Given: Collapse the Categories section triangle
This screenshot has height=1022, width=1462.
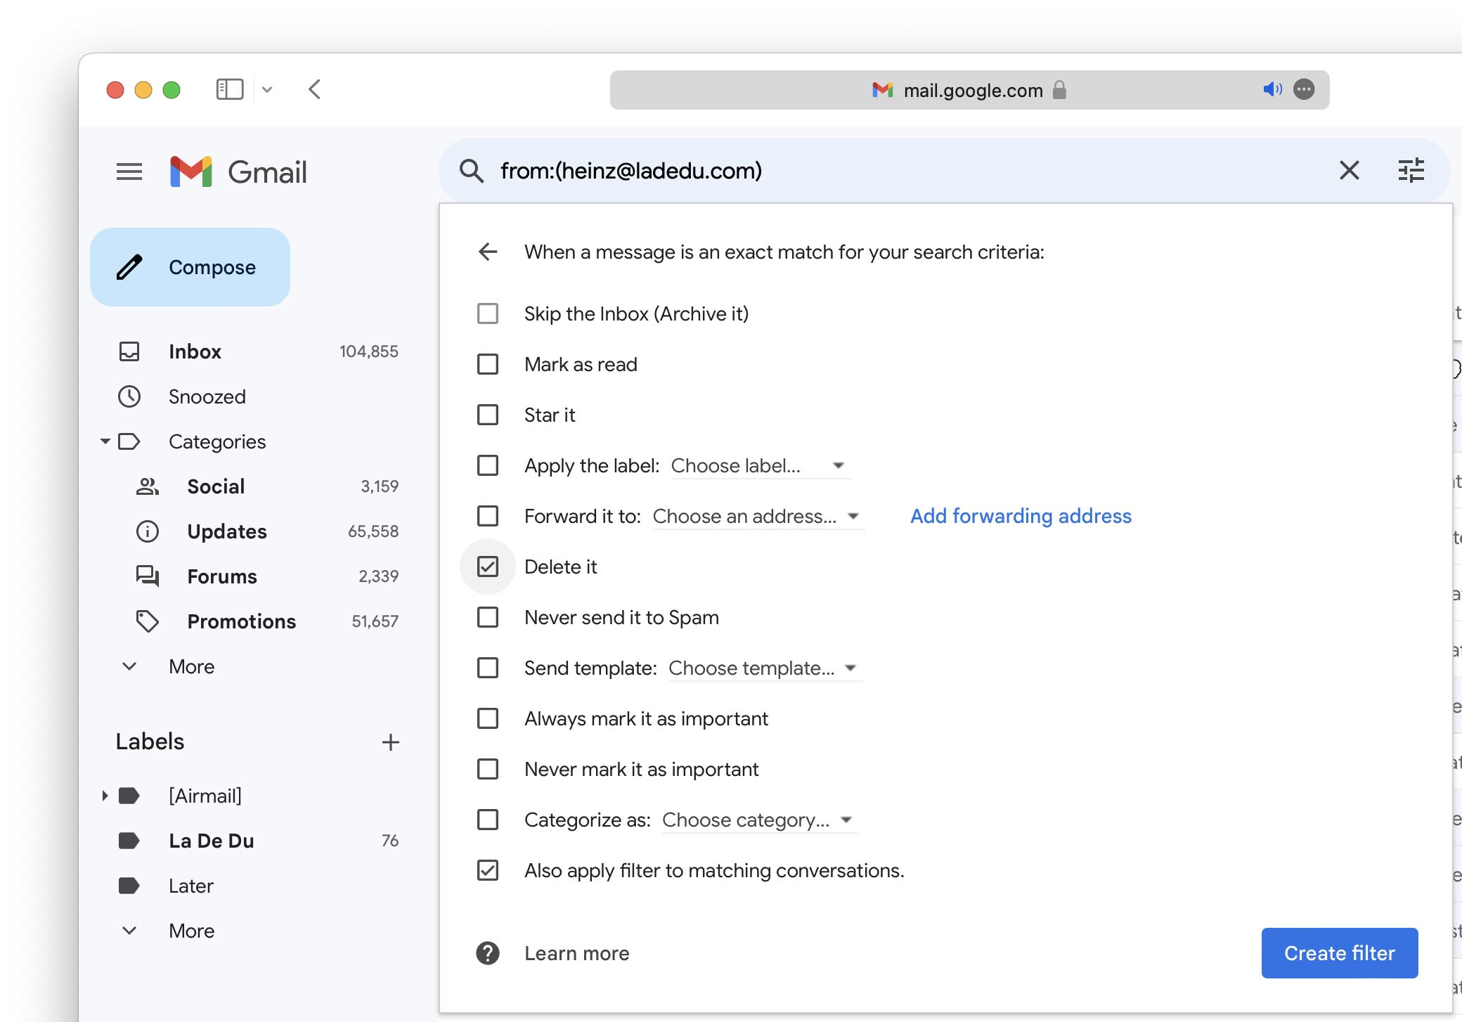Looking at the screenshot, I should [x=105, y=441].
